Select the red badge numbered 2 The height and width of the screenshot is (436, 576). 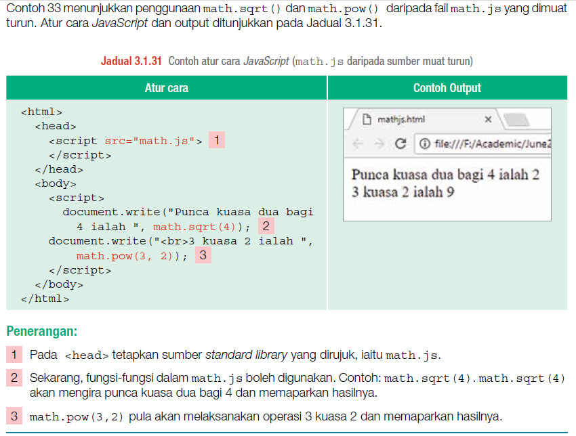(x=266, y=225)
